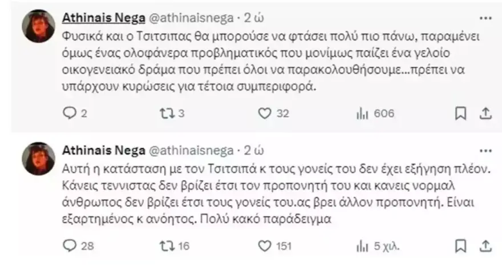Open profile avatar on second tweet
Viewport: 502px width, 279px height.
[38, 159]
